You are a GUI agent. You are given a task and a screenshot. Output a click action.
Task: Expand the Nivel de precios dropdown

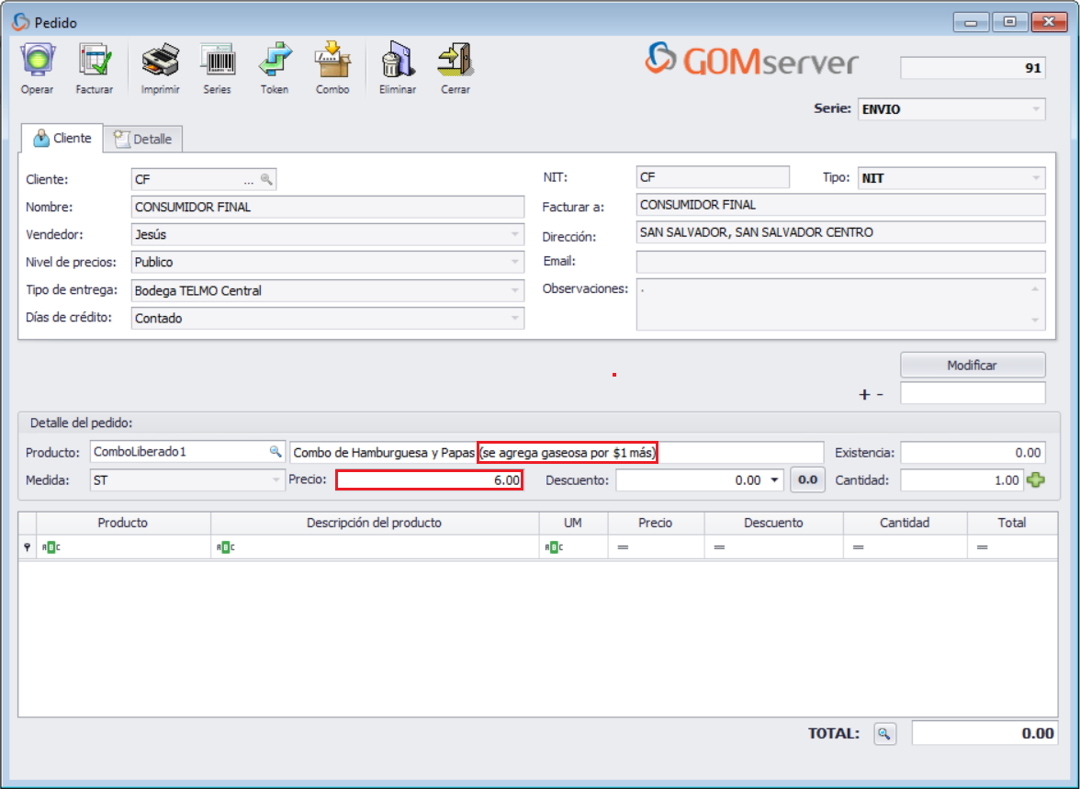click(514, 263)
